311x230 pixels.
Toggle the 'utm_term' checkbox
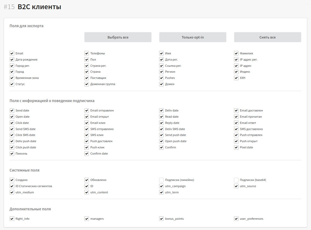point(161,192)
